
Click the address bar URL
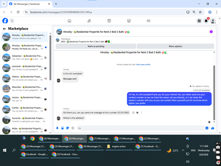[61, 12]
